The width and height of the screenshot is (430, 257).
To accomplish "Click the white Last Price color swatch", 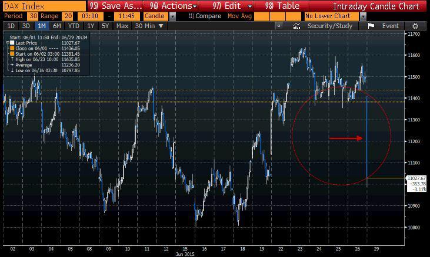I will coord(12,43).
